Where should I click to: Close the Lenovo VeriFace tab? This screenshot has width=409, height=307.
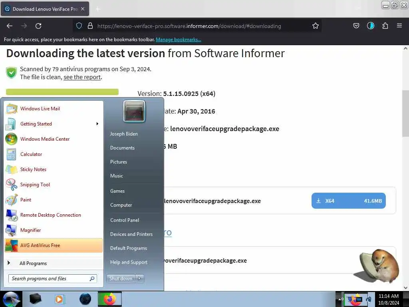pos(82,9)
